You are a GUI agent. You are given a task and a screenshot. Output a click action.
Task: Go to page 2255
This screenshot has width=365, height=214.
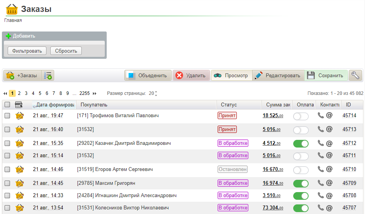click(84, 93)
